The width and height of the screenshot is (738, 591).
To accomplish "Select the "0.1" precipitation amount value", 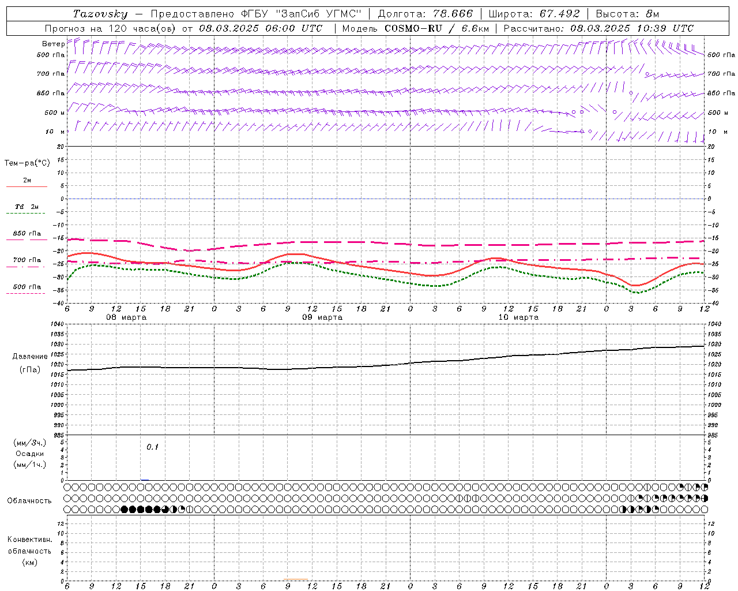I will tap(152, 447).
